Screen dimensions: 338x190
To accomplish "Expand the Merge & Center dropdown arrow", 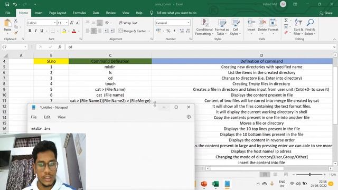I will pyautogui.click(x=149, y=31).
